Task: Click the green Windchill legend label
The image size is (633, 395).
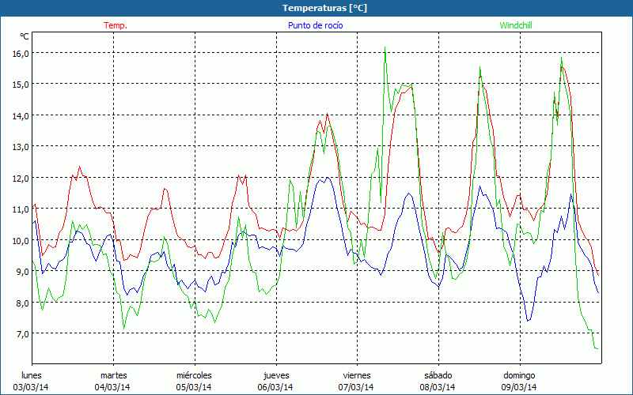Action: coord(516,25)
